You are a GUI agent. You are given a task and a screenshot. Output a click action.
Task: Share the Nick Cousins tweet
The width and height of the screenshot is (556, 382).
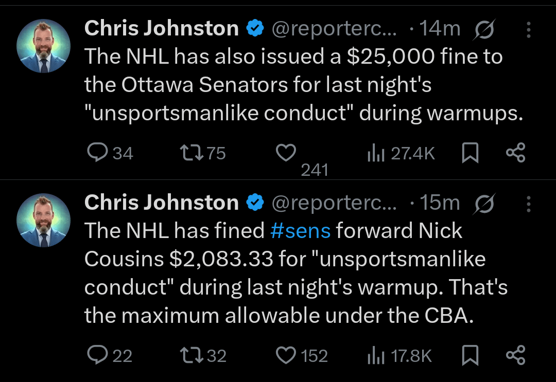pos(516,354)
